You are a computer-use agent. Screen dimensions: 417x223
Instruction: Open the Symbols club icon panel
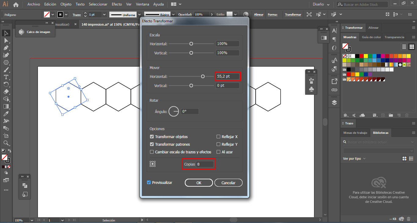click(311, 89)
